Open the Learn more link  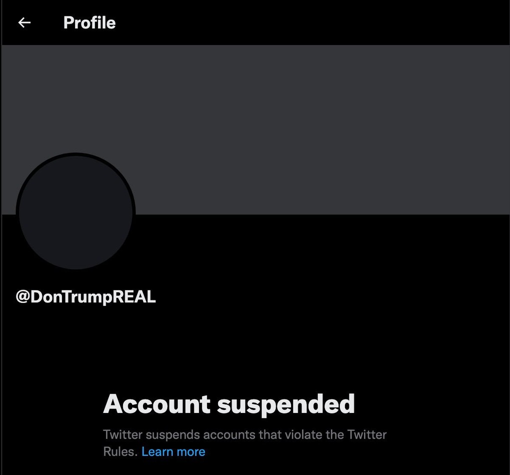(x=173, y=451)
